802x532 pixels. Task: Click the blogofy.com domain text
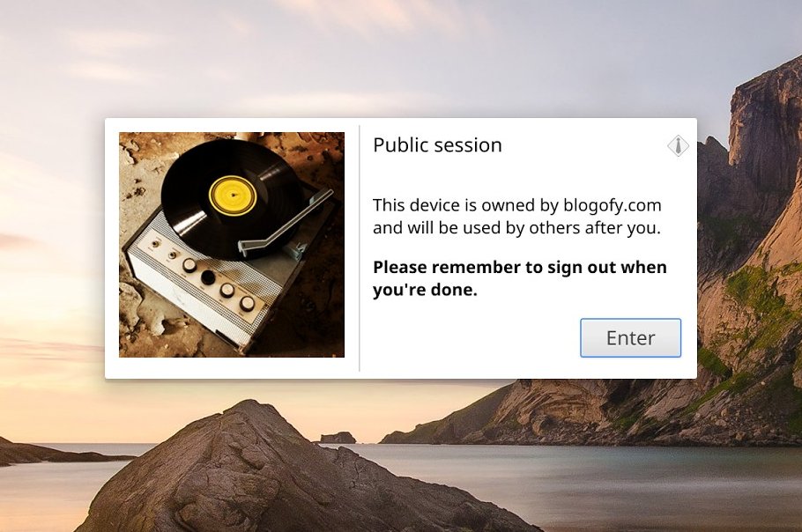(613, 205)
